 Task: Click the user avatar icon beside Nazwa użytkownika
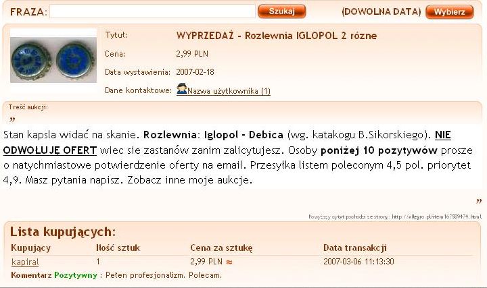pos(181,90)
